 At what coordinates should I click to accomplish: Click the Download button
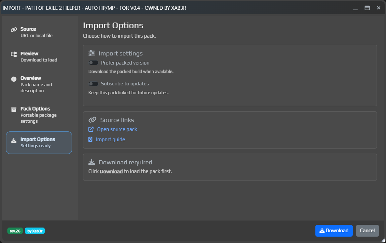pos(334,231)
